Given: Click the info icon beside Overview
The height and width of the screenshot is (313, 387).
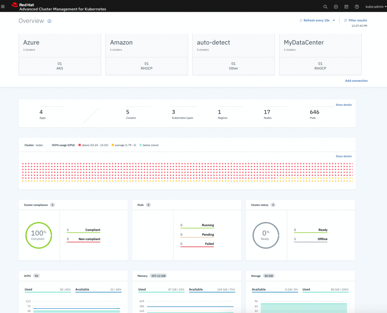Looking at the screenshot, I should pyautogui.click(x=50, y=21).
